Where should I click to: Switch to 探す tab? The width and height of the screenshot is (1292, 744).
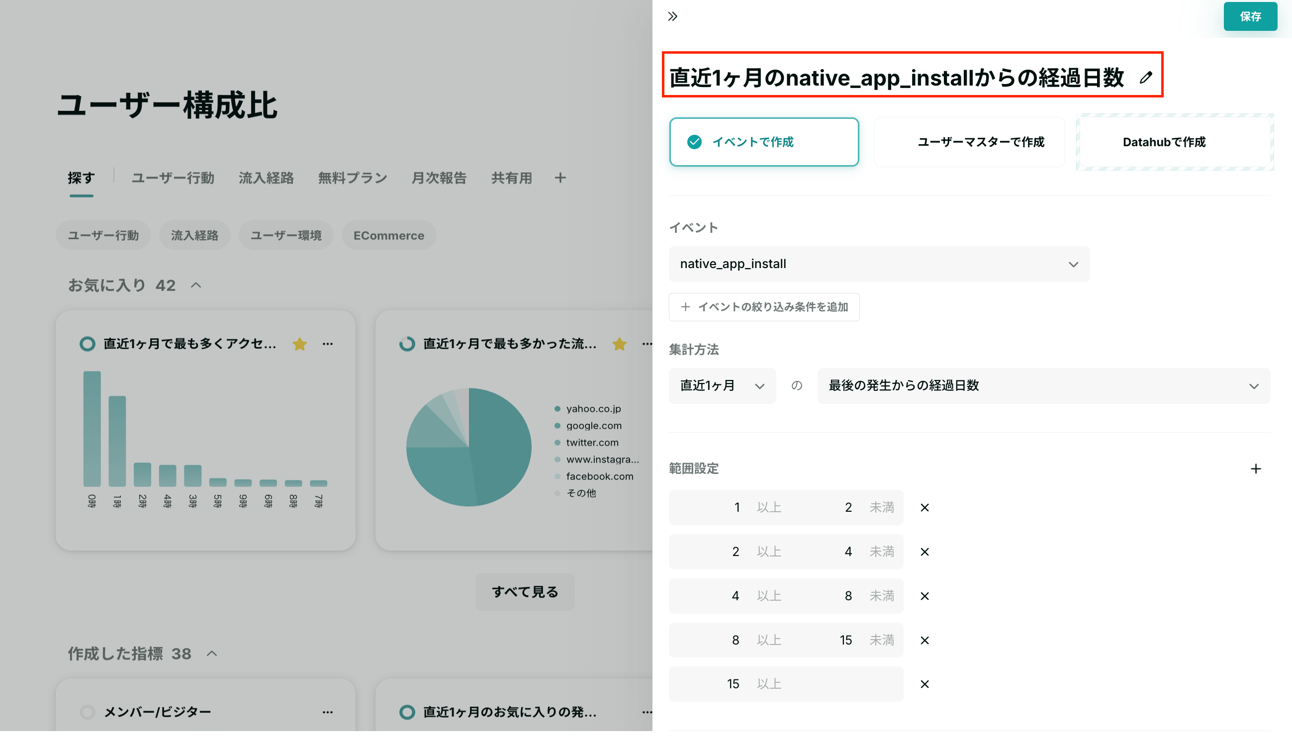point(81,178)
